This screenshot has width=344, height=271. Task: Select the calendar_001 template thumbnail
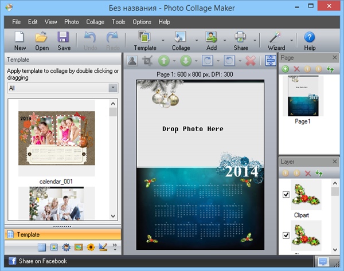(x=57, y=138)
